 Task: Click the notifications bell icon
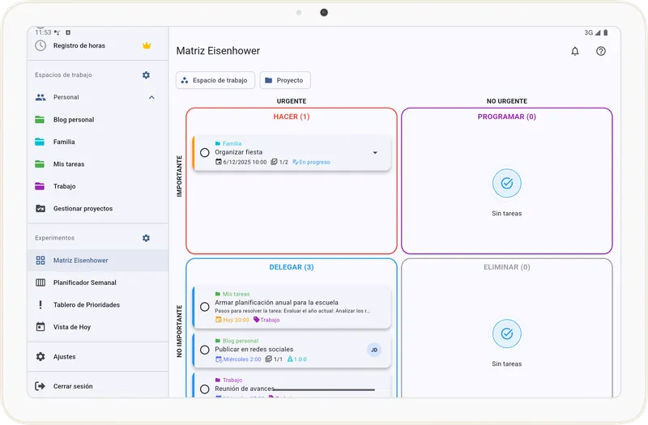tap(575, 51)
